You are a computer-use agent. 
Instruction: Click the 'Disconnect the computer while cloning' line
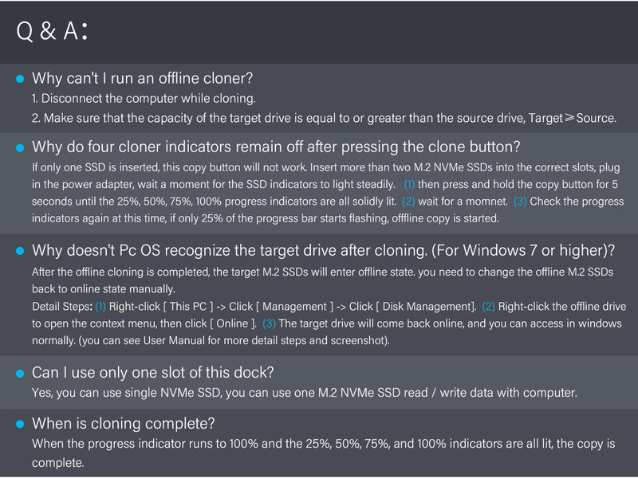point(144,98)
